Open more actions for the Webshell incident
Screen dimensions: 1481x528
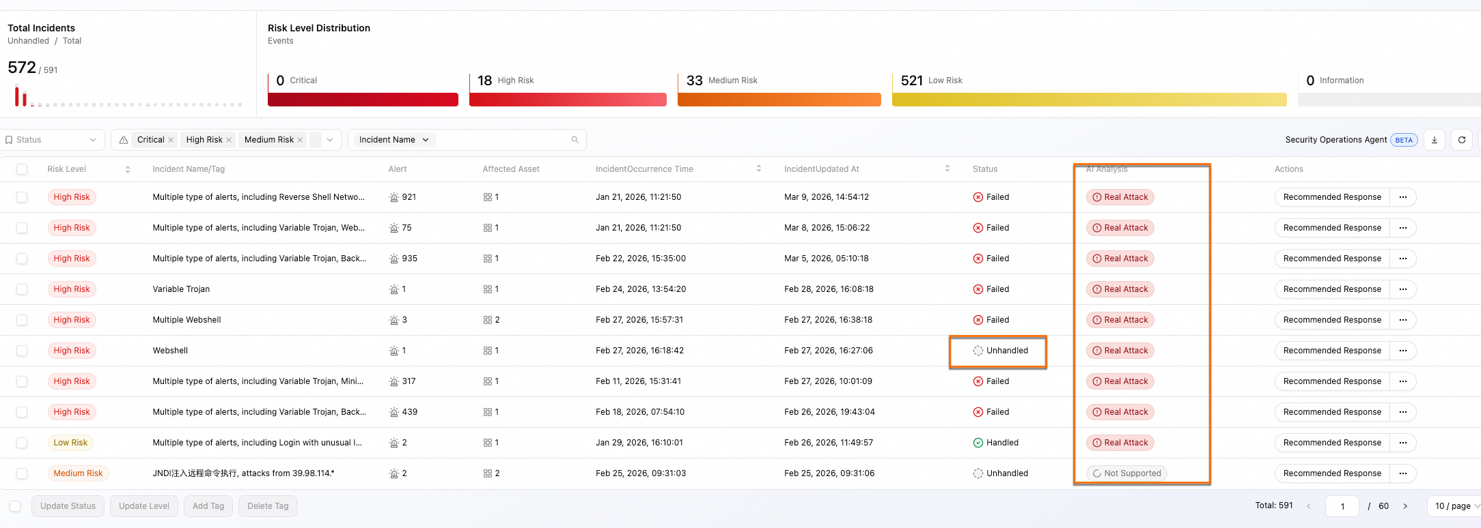tap(1403, 351)
